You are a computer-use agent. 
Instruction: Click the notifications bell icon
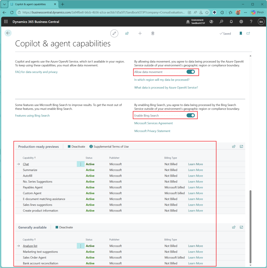[231, 22]
